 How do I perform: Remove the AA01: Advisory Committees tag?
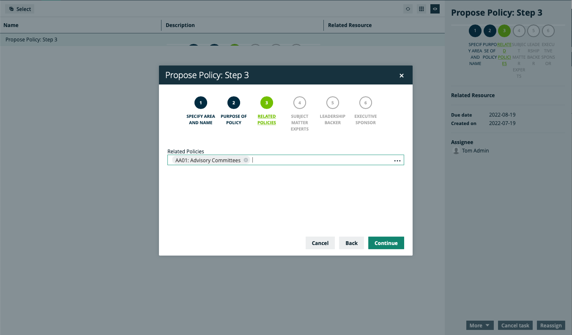246,160
